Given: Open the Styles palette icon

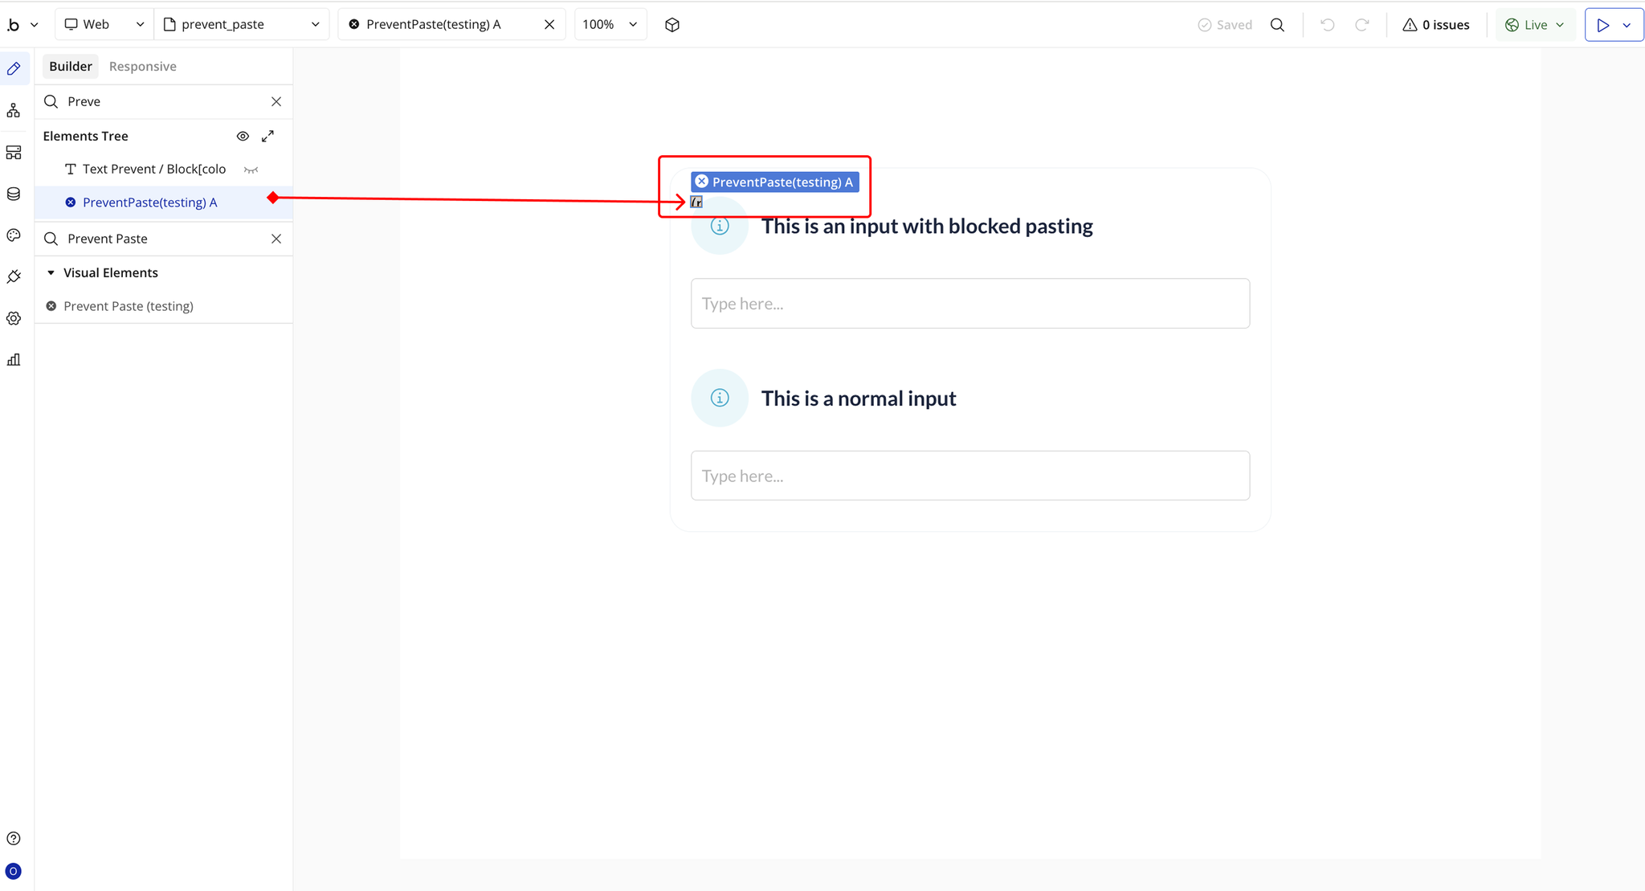Looking at the screenshot, I should pos(14,235).
